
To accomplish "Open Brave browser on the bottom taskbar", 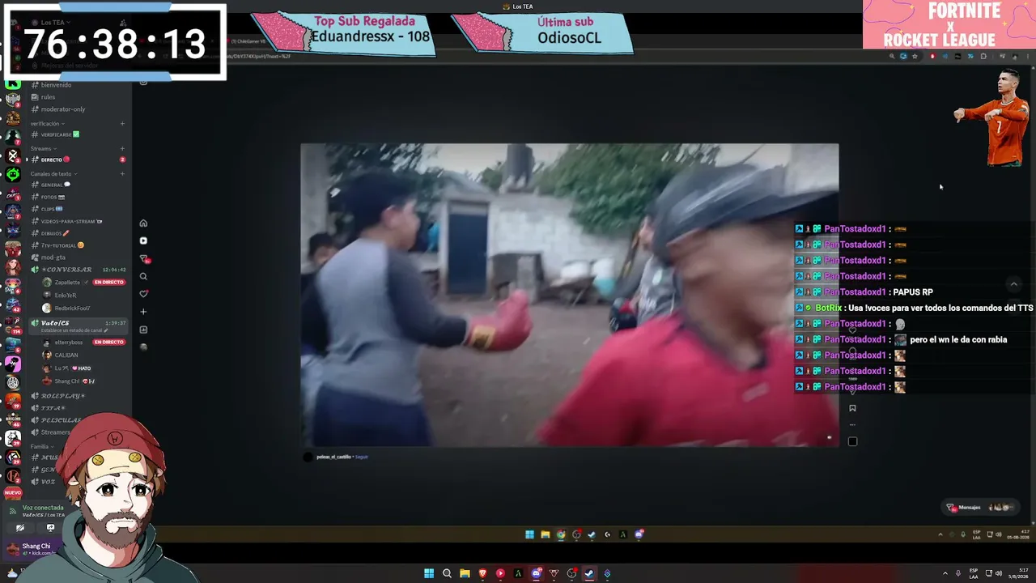I will point(482,574).
